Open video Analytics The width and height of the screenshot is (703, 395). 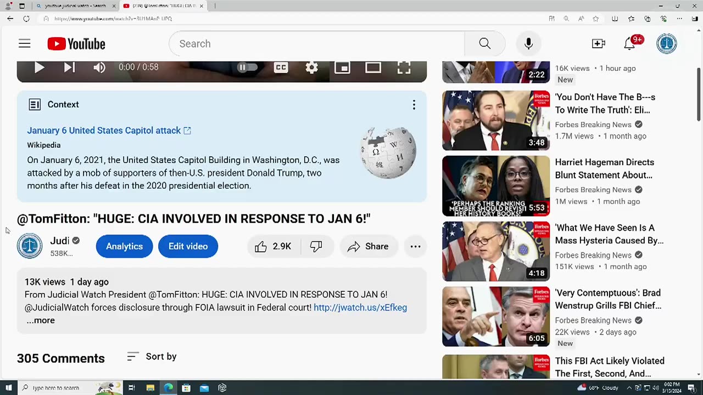pos(124,246)
